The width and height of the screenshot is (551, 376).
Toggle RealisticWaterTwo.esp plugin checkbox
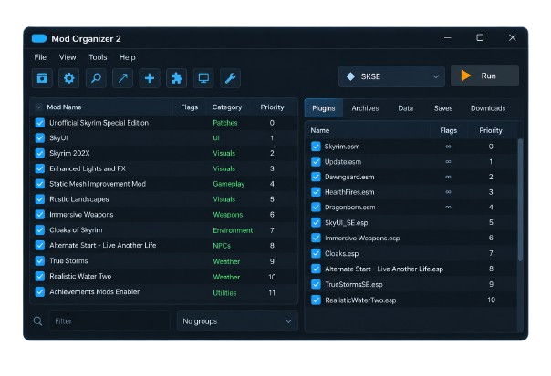pyautogui.click(x=316, y=300)
